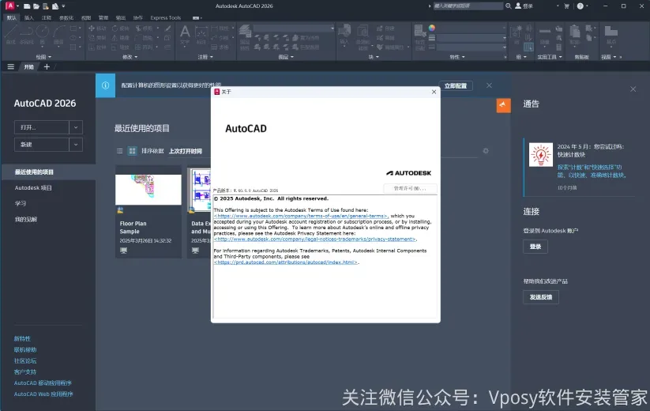The height and width of the screenshot is (411, 650).
Task: Open the general-terms URL link
Action: (301, 216)
